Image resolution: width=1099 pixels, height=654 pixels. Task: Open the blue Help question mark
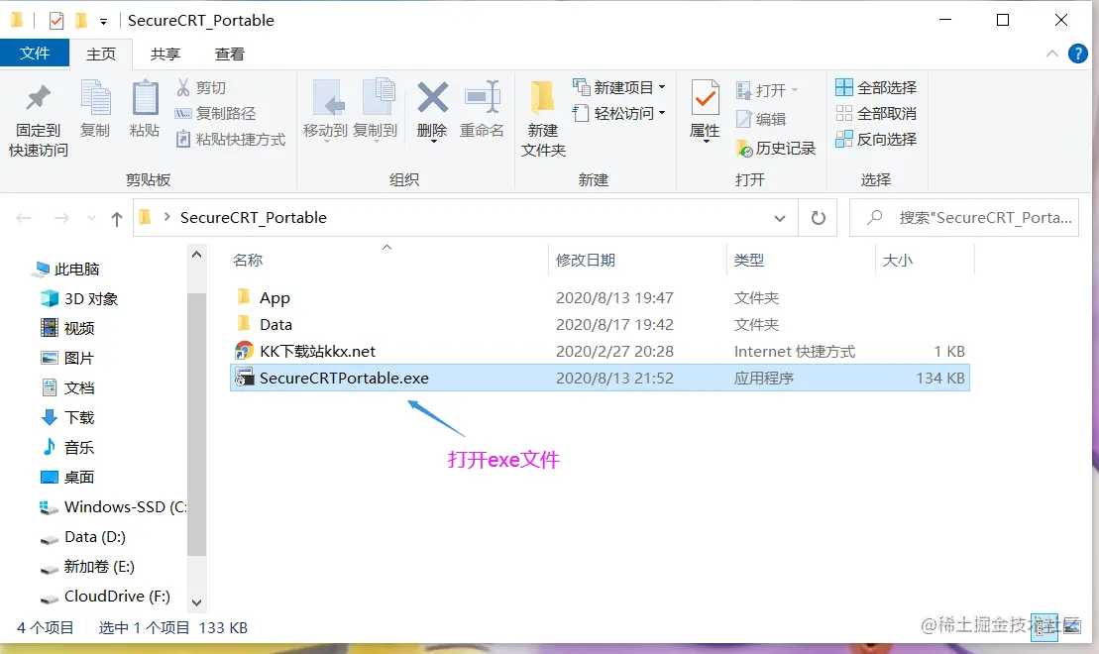(x=1077, y=54)
